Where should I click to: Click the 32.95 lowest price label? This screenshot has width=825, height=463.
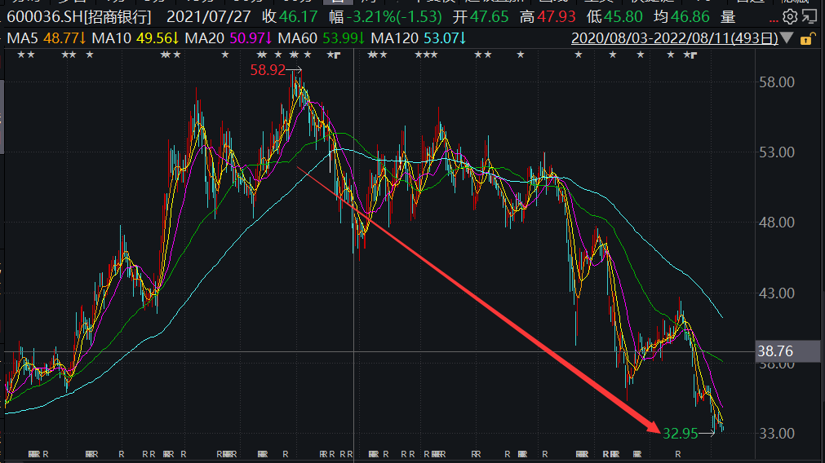pos(680,433)
